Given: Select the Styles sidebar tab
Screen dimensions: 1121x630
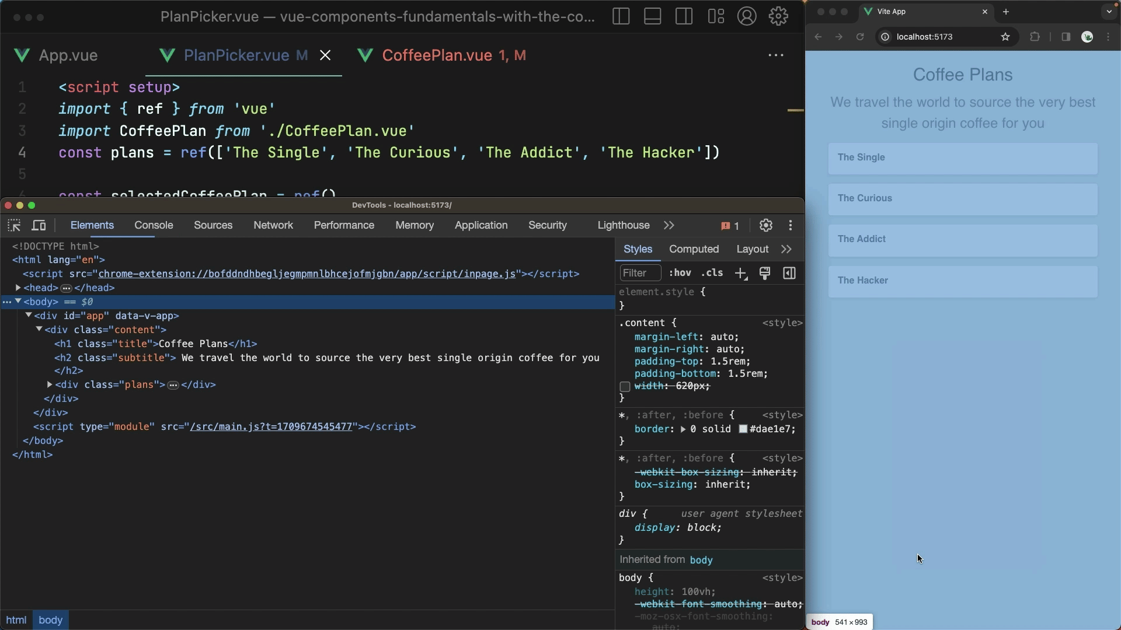Looking at the screenshot, I should (638, 249).
